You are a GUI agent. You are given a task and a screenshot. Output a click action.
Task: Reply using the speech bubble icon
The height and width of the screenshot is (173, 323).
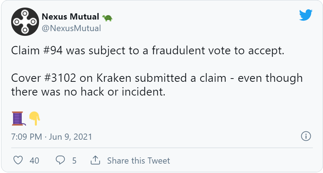tap(61, 160)
